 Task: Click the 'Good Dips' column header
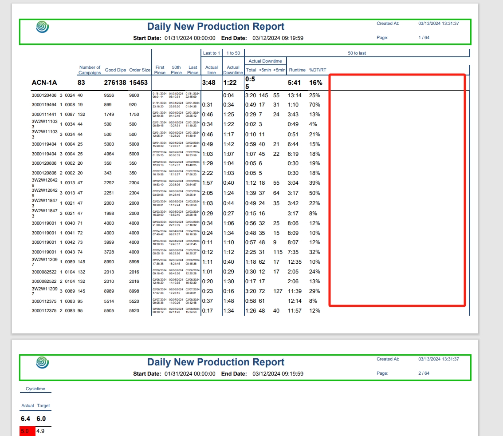pyautogui.click(x=115, y=70)
